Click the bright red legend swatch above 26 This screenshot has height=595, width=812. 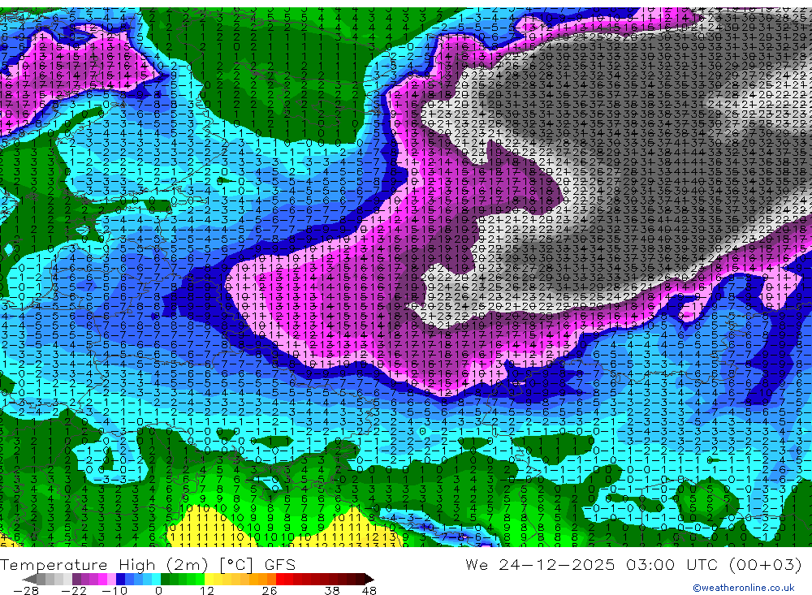[x=280, y=579]
